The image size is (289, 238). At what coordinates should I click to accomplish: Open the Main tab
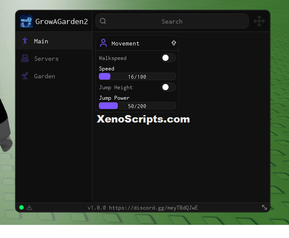pyautogui.click(x=54, y=41)
